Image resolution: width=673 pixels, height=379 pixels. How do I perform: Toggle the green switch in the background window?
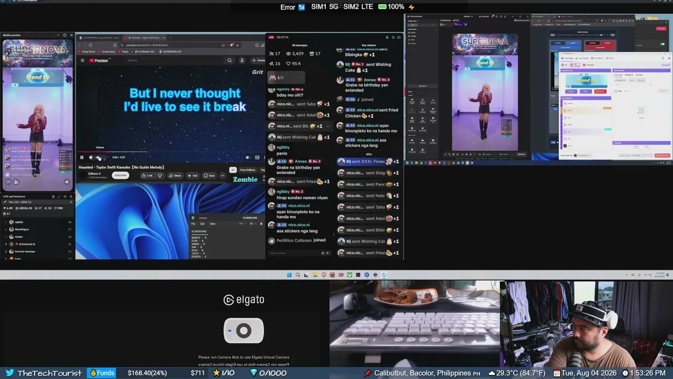click(662, 44)
